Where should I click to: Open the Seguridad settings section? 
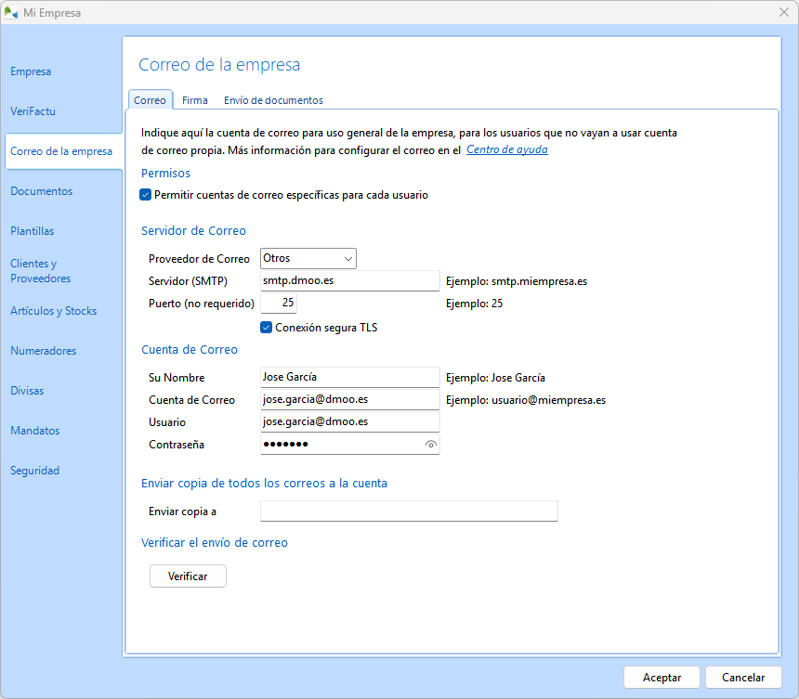point(34,470)
